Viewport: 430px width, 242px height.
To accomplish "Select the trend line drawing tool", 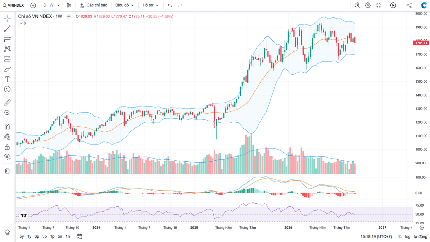I will tap(7, 29).
